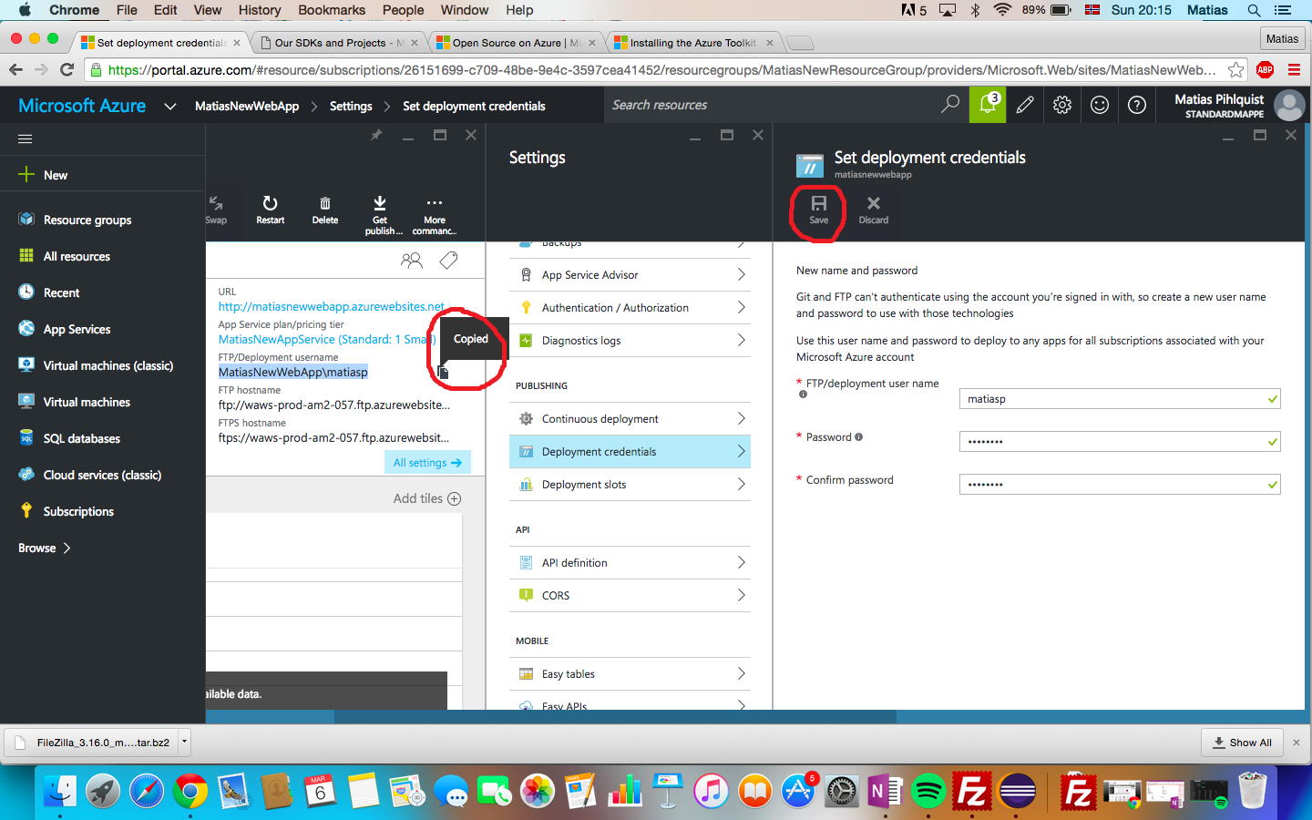Open API definition settings
This screenshot has height=820, width=1312.
[x=630, y=563]
